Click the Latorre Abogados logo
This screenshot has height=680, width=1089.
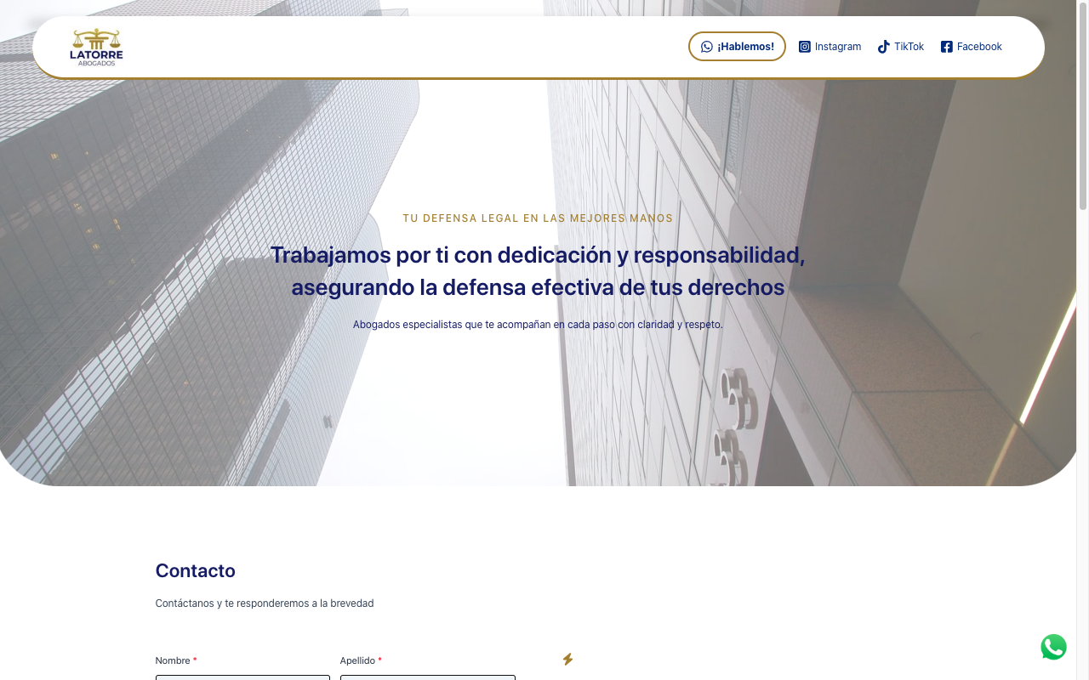point(96,48)
